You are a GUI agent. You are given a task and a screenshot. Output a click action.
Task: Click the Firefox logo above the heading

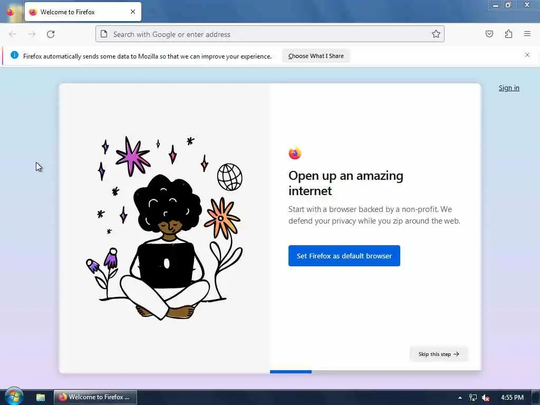pos(295,153)
